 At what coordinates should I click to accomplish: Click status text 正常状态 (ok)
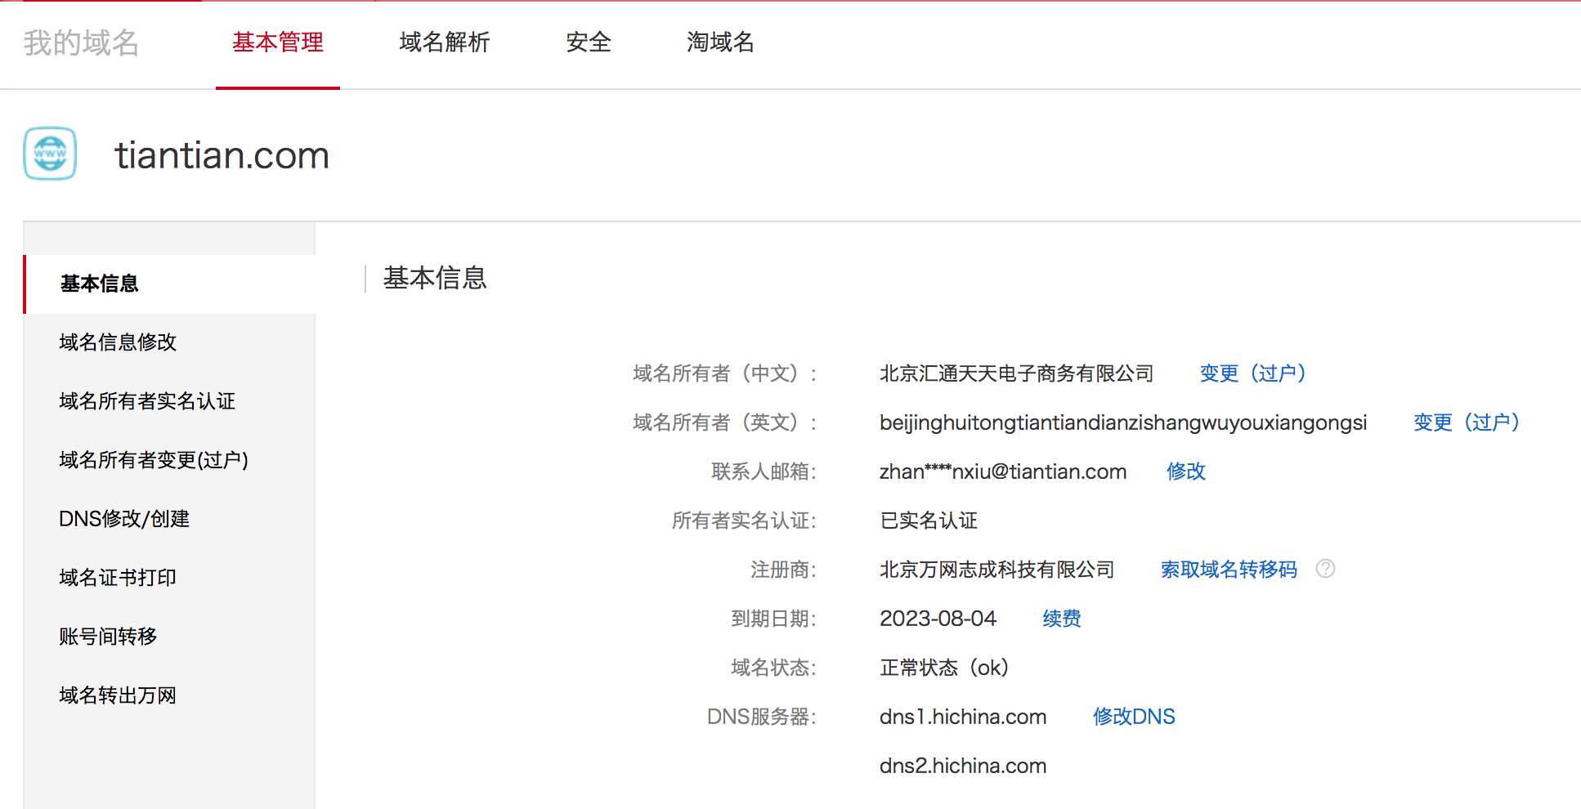[944, 668]
